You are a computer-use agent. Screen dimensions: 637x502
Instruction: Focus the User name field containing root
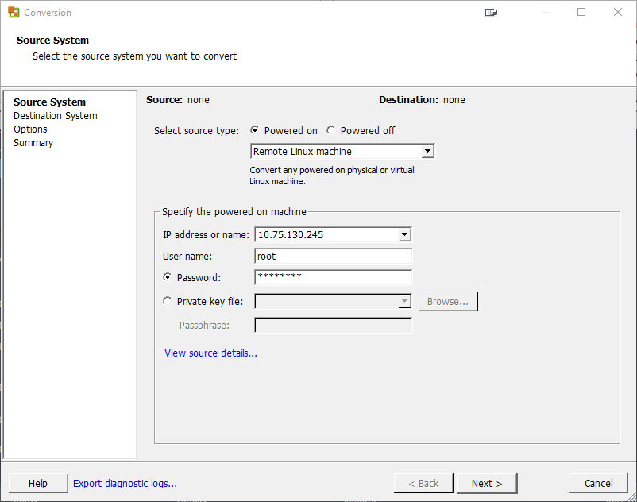333,257
